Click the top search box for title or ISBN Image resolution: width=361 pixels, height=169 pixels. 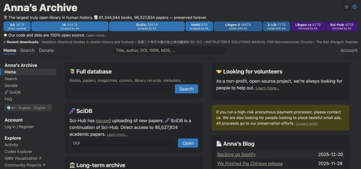169,50
